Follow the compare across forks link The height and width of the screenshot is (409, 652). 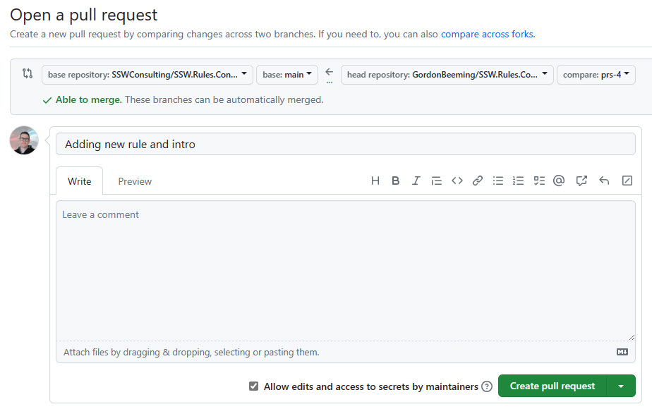(x=487, y=34)
